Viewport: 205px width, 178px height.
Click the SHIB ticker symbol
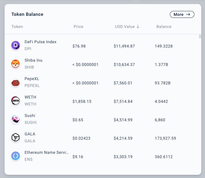click(x=29, y=67)
